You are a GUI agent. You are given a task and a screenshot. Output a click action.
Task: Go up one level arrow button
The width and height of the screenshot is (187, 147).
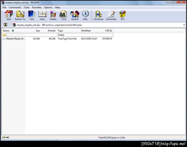click(x=6, y=25)
